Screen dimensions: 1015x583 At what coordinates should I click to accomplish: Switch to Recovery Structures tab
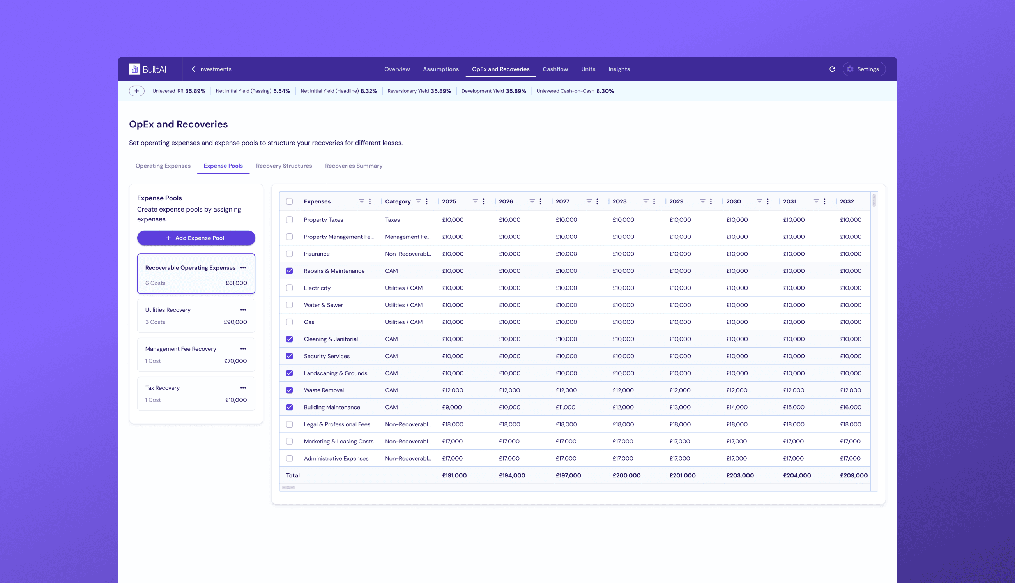(284, 166)
